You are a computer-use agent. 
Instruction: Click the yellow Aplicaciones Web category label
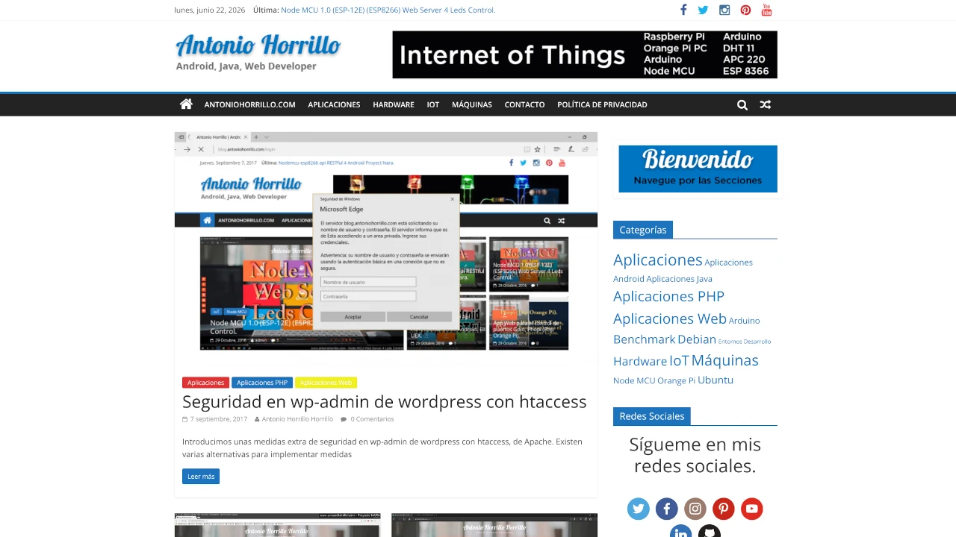[326, 383]
